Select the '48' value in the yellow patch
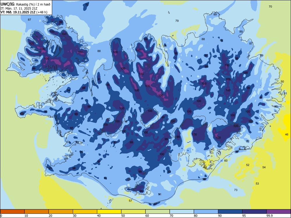 pyautogui.click(x=205, y=167)
